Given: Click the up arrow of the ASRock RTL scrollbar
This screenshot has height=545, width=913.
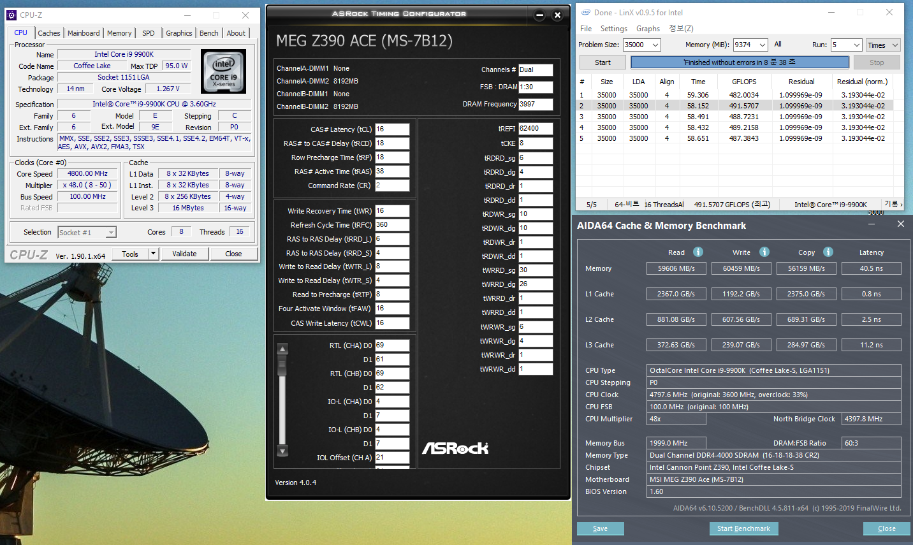Looking at the screenshot, I should click(282, 349).
